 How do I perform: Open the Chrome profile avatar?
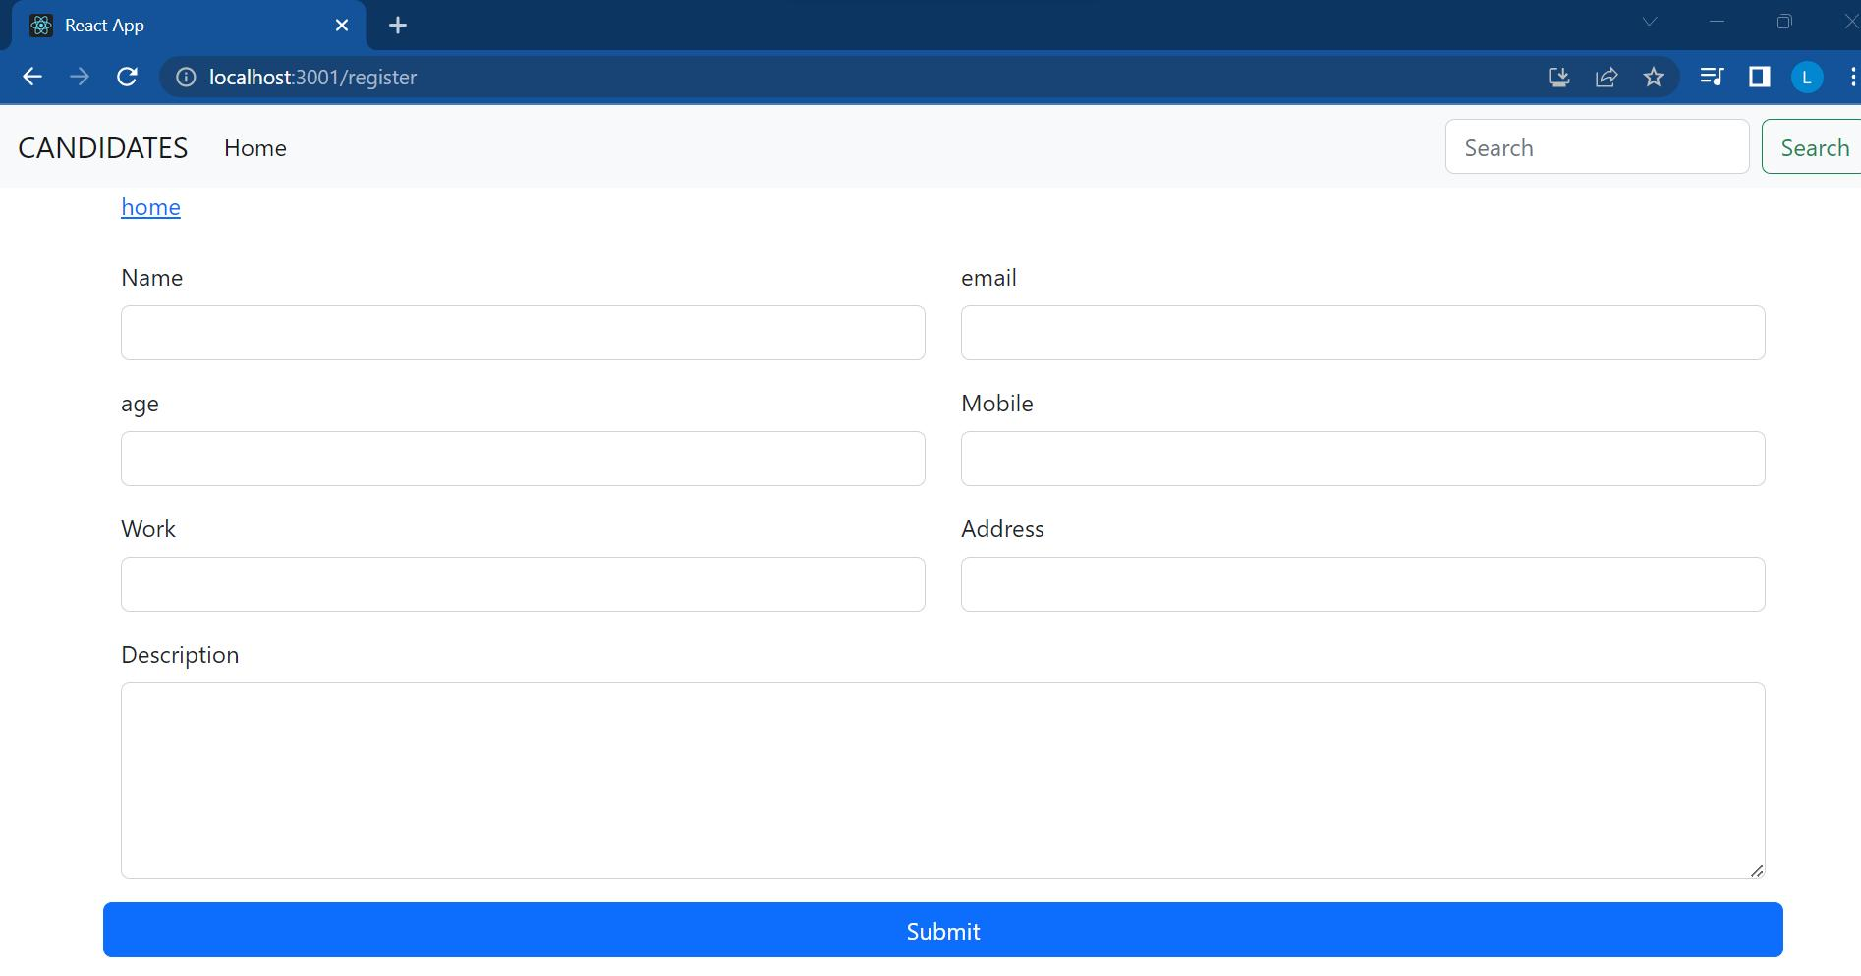[1808, 77]
